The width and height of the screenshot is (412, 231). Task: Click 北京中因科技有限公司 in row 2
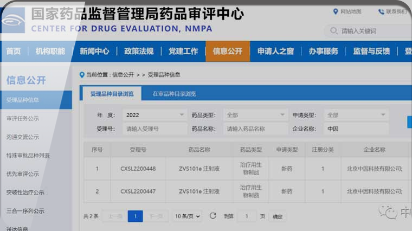pos(375,191)
